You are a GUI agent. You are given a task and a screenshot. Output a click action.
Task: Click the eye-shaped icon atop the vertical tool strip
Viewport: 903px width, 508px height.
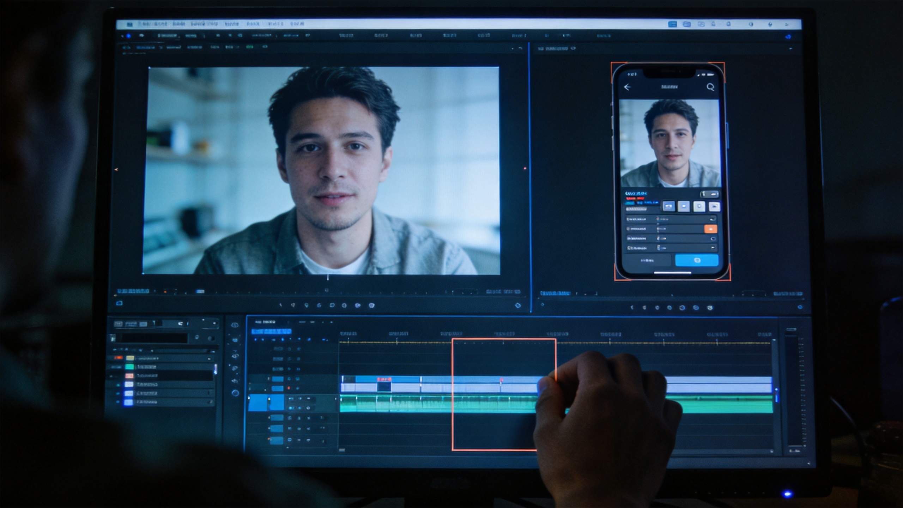pyautogui.click(x=235, y=325)
